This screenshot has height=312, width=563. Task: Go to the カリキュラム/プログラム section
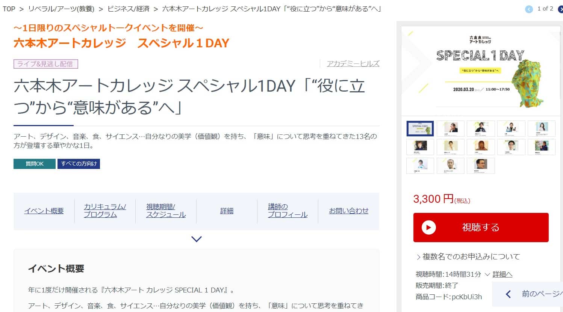pyautogui.click(x=105, y=211)
